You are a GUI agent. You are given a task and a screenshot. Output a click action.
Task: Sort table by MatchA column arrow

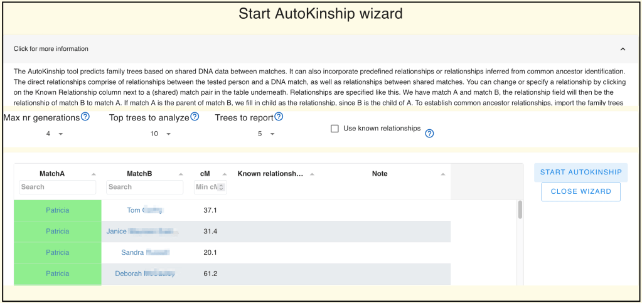94,174
